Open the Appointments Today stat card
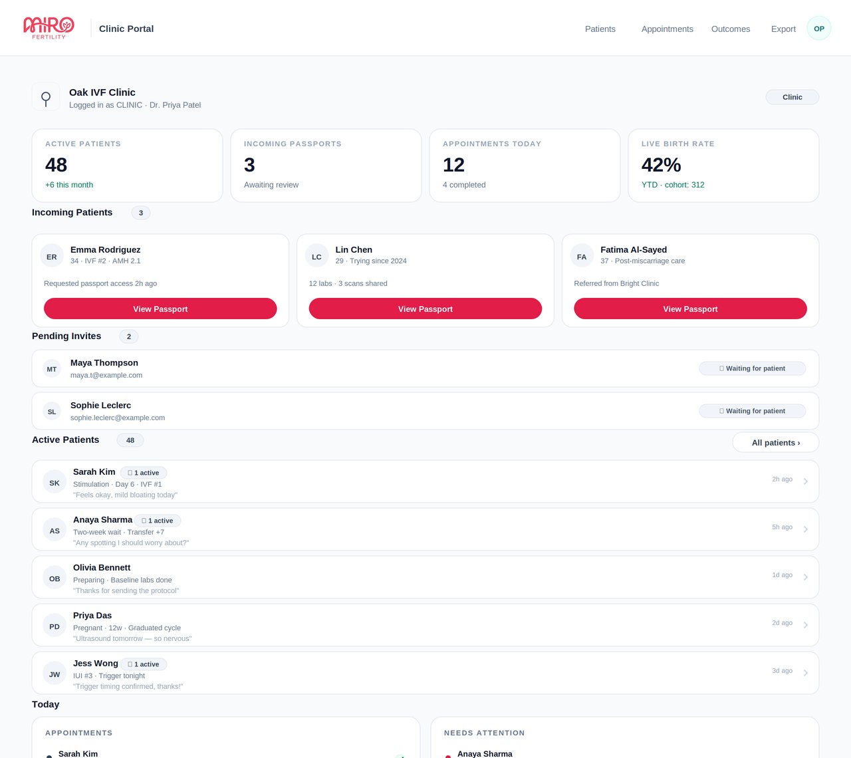Viewport: 851px width, 758px height. point(525,166)
